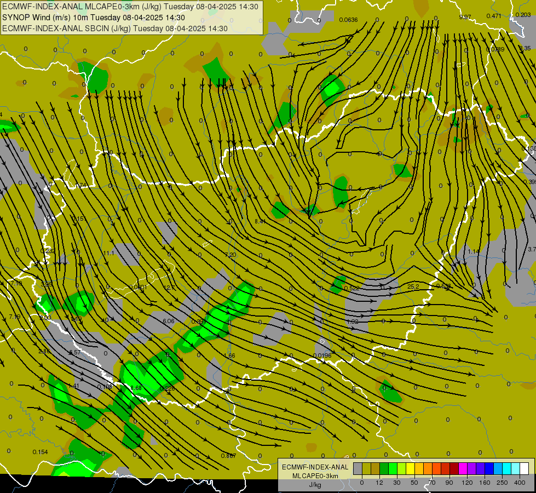Click the map value 0.867

point(228,456)
